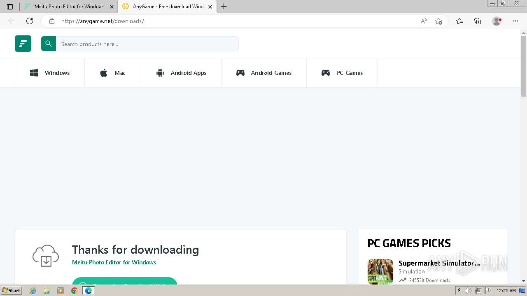Screen dimensions: 527x296
Task: Open File Explorer from taskbar
Action: click(x=47, y=291)
